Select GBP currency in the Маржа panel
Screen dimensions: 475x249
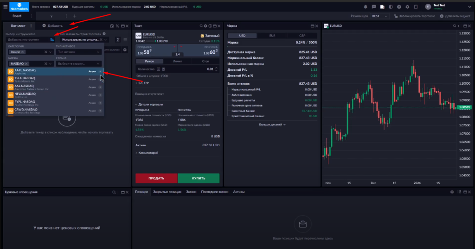[302, 36]
